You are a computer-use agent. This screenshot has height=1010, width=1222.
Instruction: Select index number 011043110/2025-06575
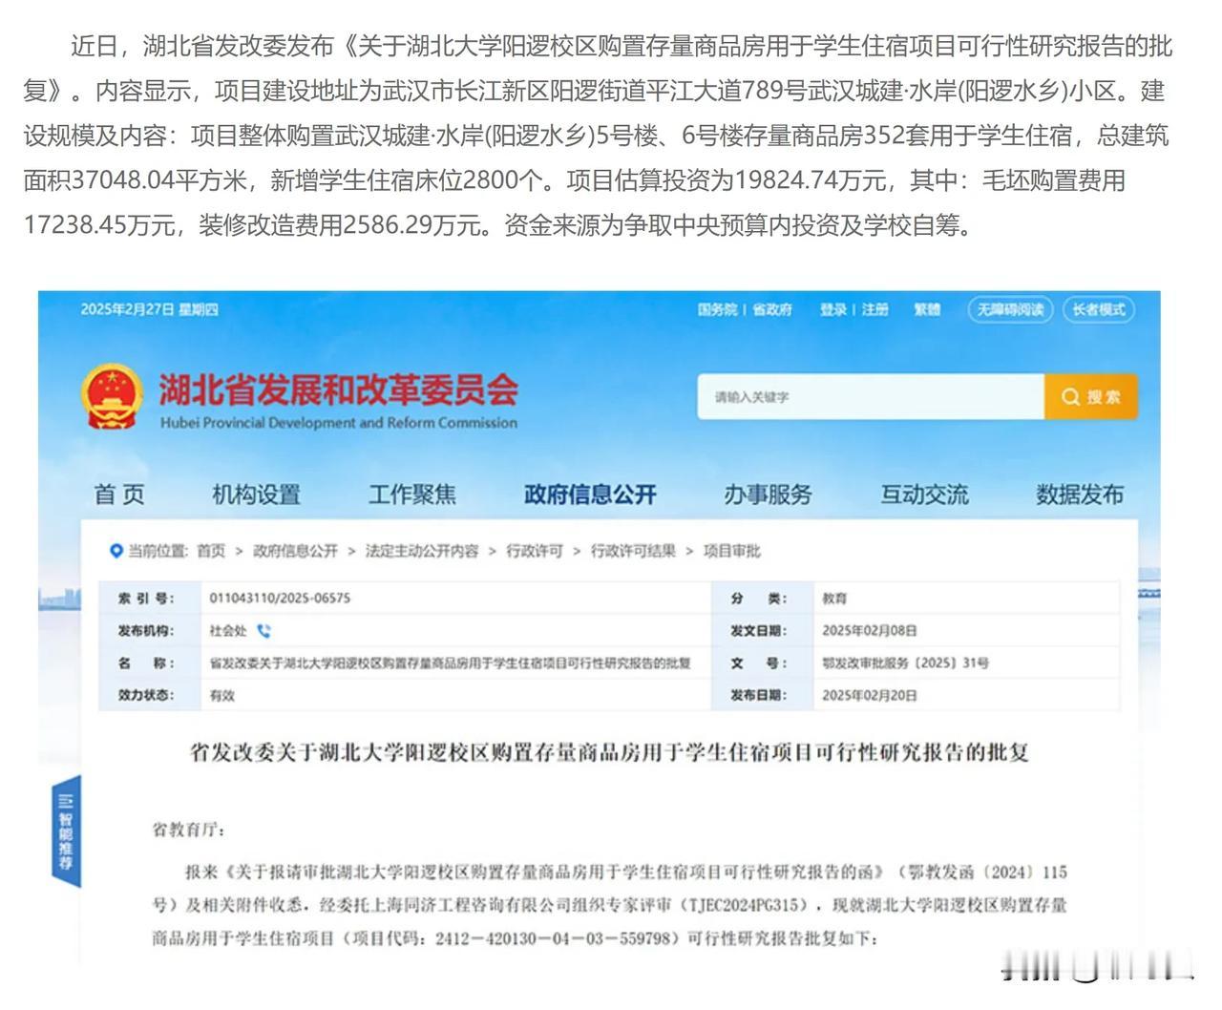(280, 598)
